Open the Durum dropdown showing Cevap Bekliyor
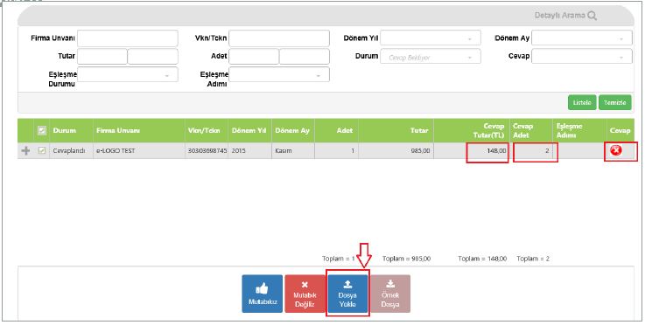Image resolution: width=645 pixels, height=325 pixels. point(431,57)
